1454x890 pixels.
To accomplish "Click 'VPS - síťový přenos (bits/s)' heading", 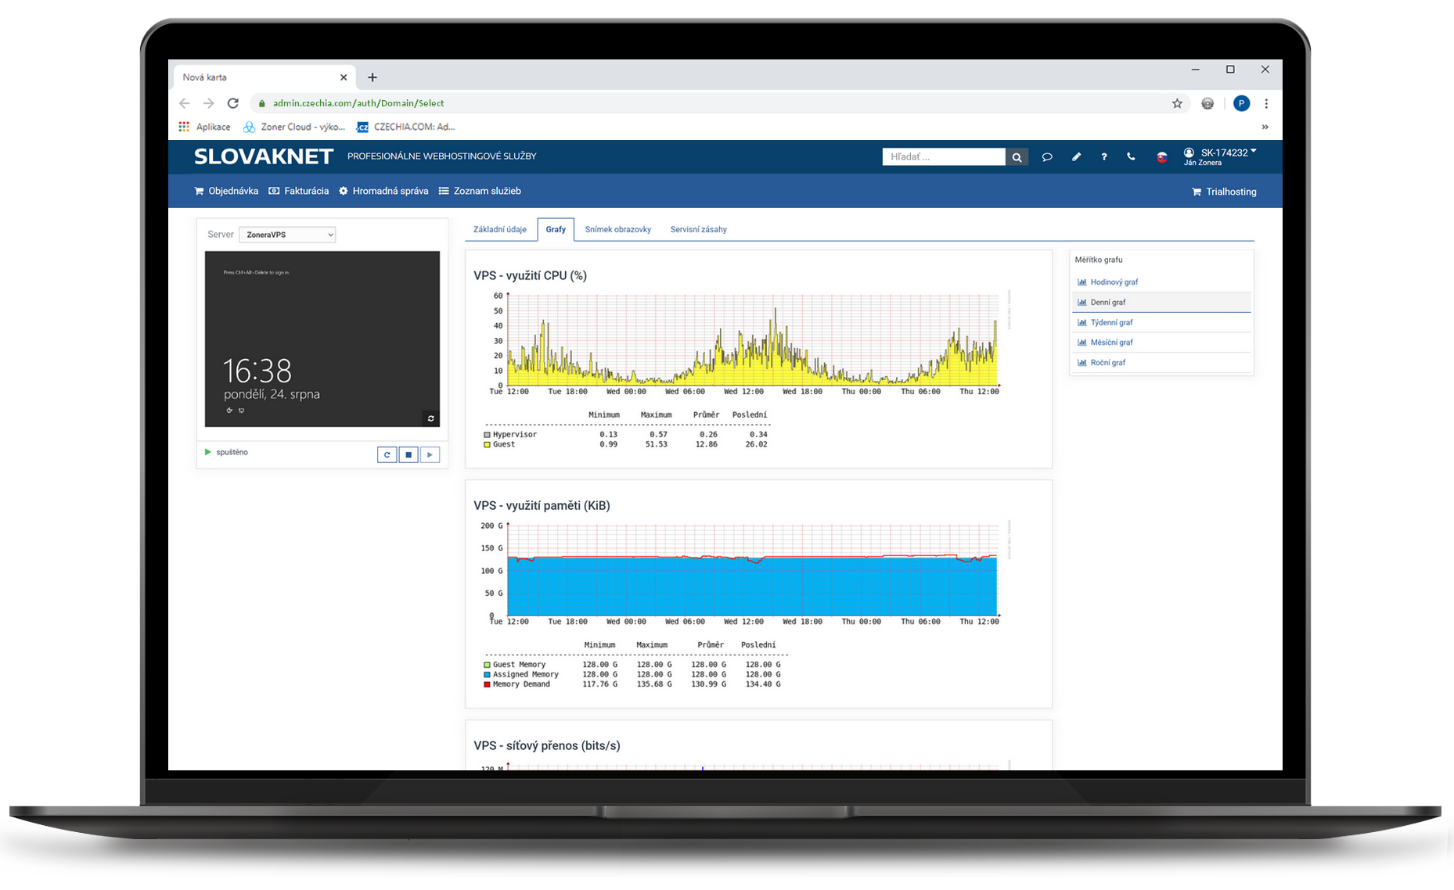I will coord(547,745).
